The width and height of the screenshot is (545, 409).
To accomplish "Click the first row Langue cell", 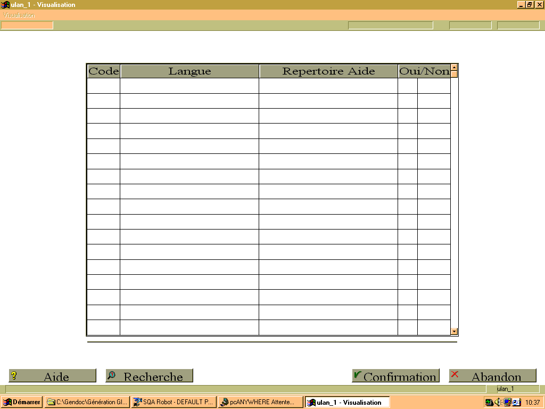I will pyautogui.click(x=189, y=86).
